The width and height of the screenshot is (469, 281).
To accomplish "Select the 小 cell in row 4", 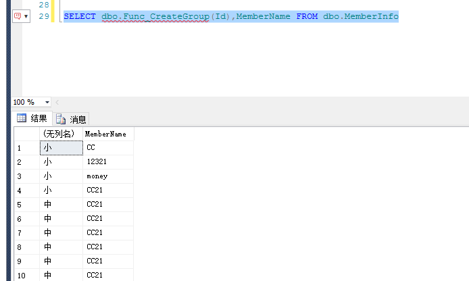I will [61, 190].
